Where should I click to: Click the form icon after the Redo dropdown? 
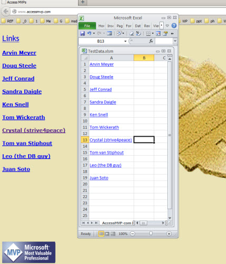[x=109, y=33]
